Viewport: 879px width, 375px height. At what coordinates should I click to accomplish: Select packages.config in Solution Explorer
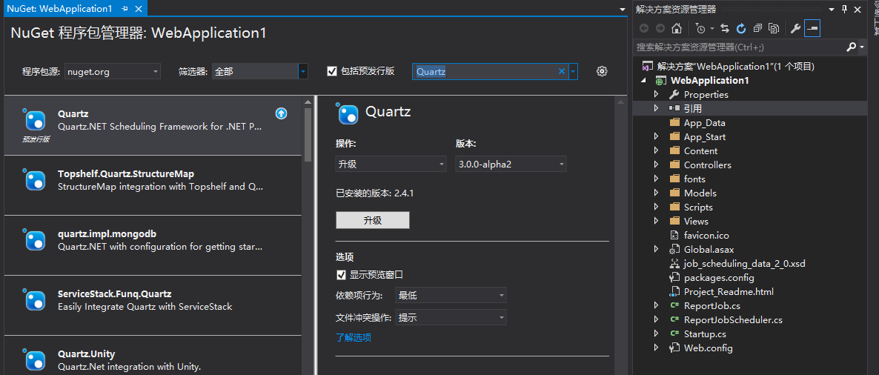pos(719,277)
